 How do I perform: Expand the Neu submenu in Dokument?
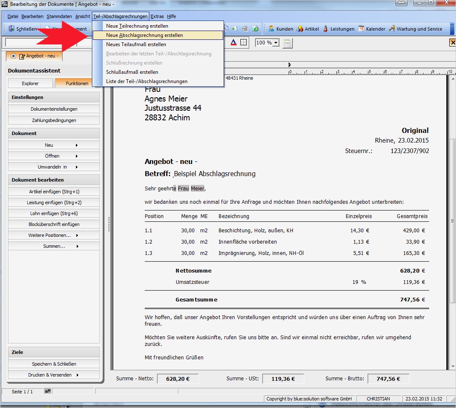tap(54, 145)
